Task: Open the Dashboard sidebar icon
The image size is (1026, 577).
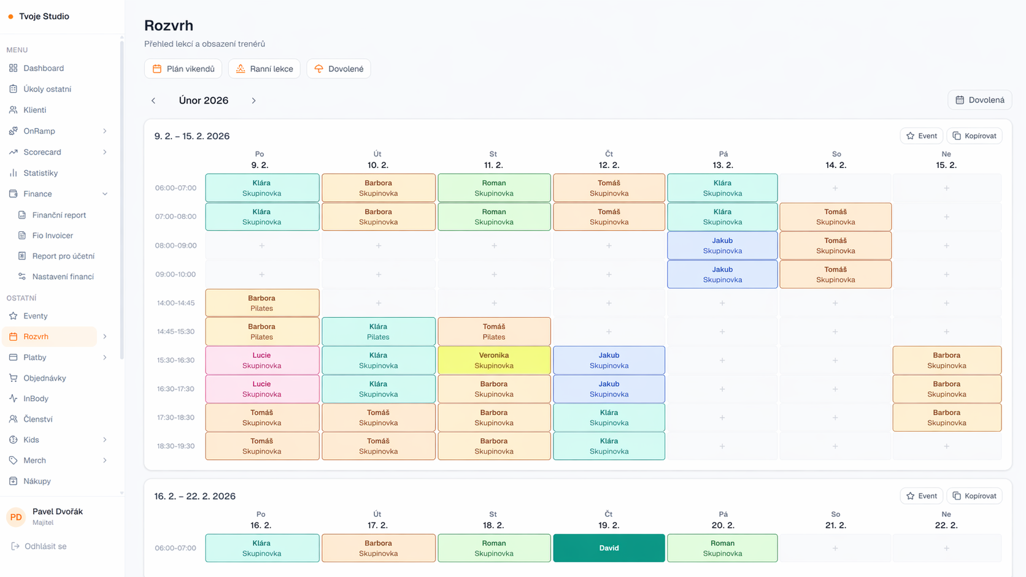Action: tap(13, 68)
